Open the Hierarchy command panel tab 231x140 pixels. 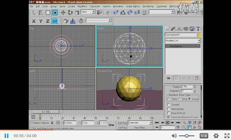179,29
